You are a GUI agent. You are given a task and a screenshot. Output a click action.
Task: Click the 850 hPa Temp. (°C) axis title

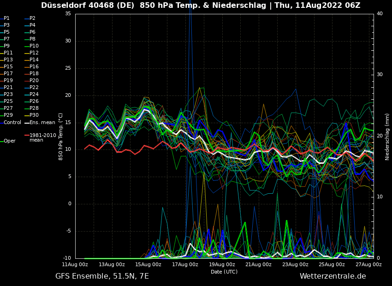coord(61,136)
